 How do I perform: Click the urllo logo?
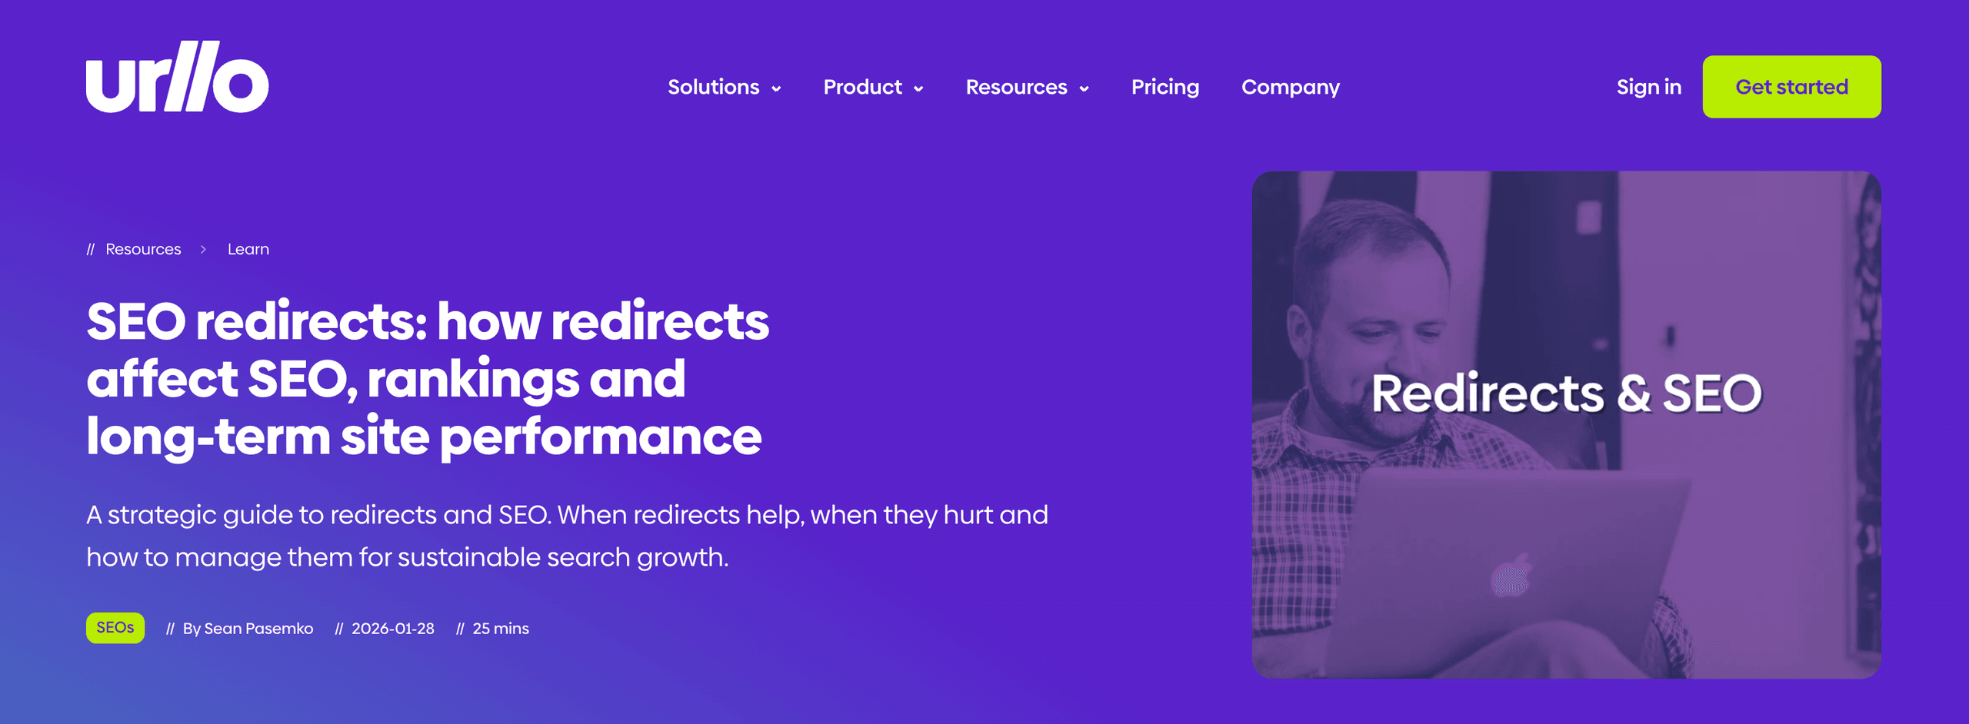click(x=177, y=78)
